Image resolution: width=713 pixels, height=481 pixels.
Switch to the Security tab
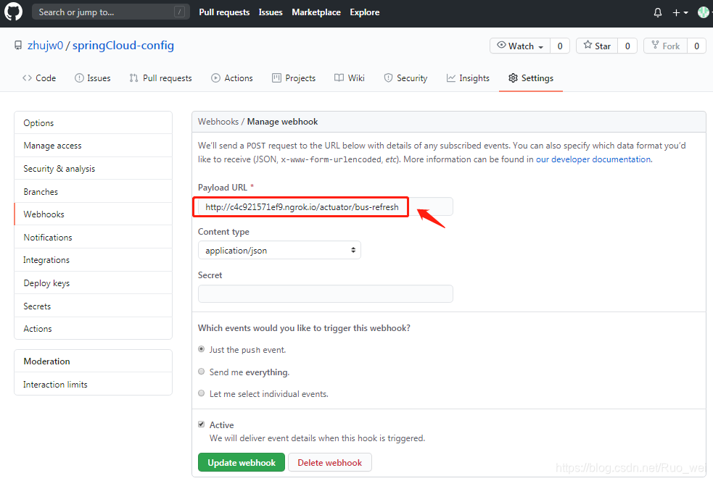405,78
